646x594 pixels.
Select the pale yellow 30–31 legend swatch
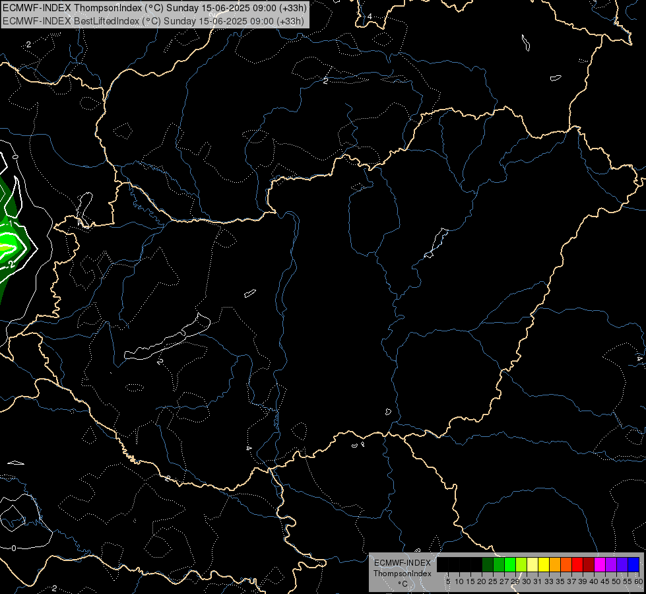point(533,564)
